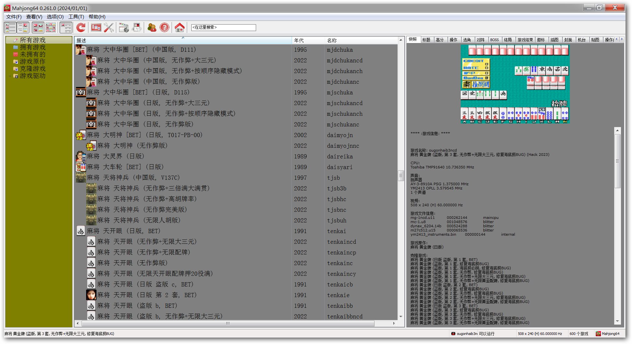The height and width of the screenshot is (344, 632).
Task: Open the interface options window icon
Action: click(96, 27)
